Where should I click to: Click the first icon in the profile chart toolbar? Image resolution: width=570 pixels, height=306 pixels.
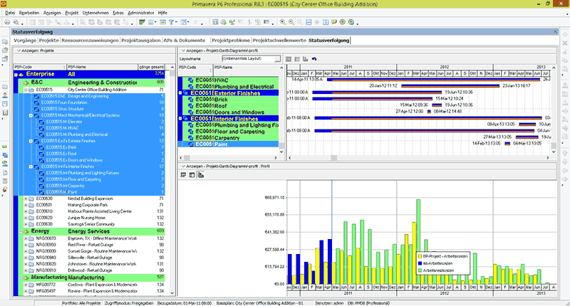tap(183, 174)
